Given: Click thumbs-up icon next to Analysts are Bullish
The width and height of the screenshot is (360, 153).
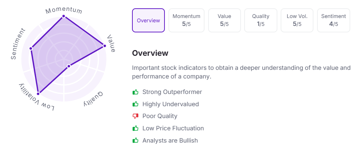Looking at the screenshot, I should click(x=136, y=141).
